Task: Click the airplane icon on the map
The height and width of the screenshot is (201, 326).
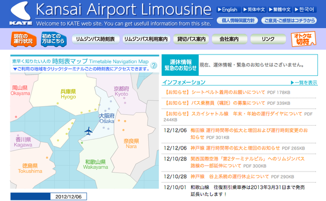Action: coord(89,131)
